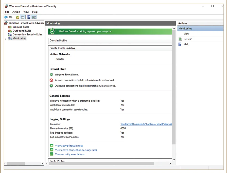Image resolution: width=227 pixels, height=173 pixels.
Task: Click the Private Profile is Active heading
Action: 62,48
